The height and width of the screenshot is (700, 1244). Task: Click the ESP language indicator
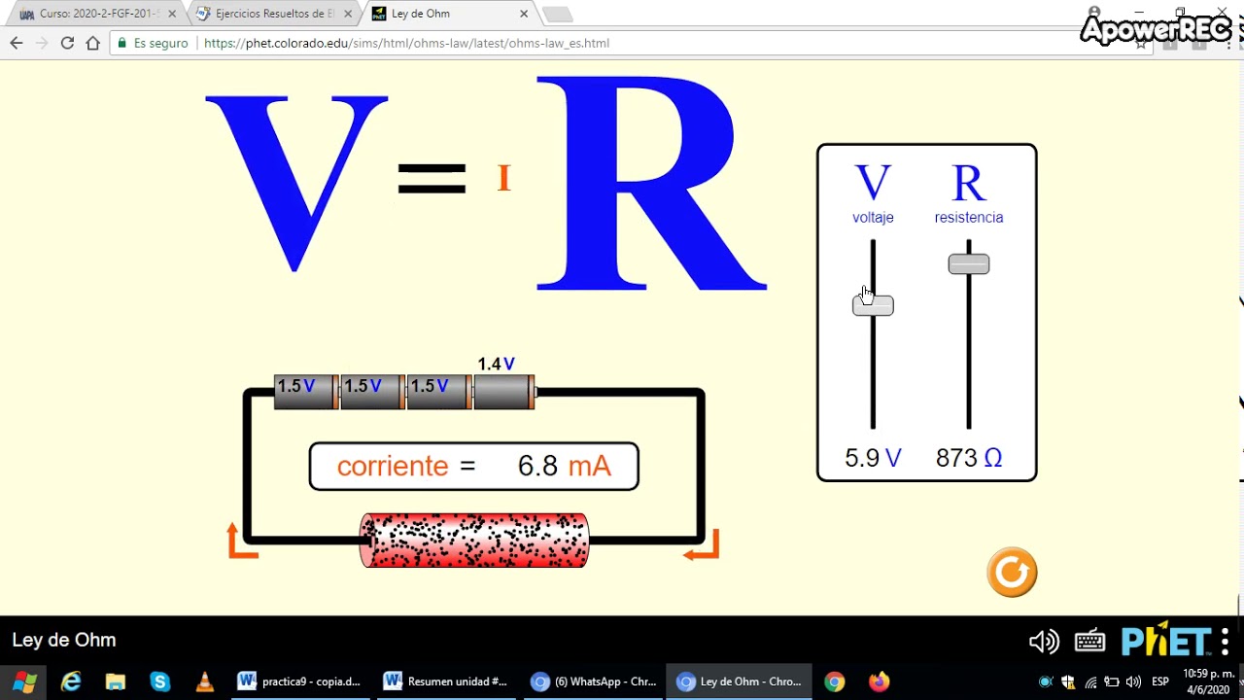coord(1160,682)
